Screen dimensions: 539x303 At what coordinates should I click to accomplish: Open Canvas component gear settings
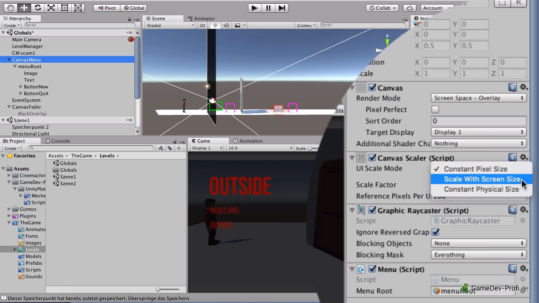coord(523,88)
